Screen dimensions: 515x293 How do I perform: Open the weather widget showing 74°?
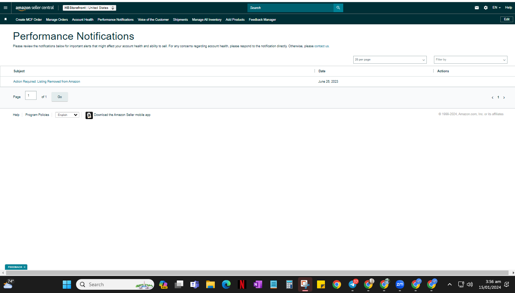coord(8,284)
